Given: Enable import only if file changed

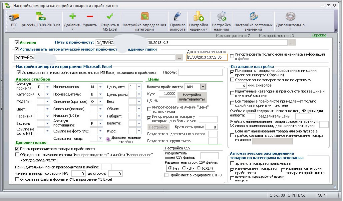Looking at the screenshot, I should click(232, 56).
